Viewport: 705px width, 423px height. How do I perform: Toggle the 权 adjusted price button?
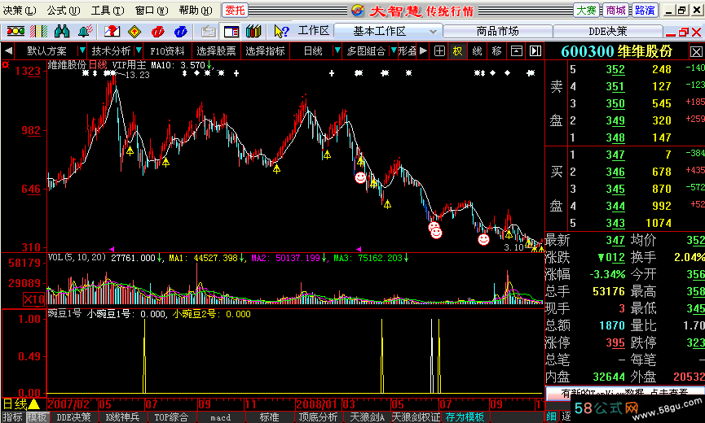pyautogui.click(x=457, y=51)
